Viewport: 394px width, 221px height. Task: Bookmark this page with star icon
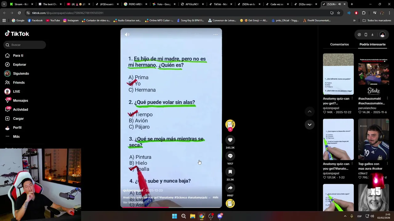pos(339,13)
